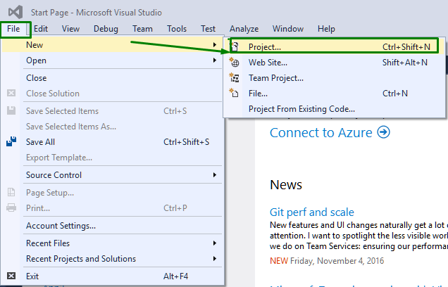Click the New File icon
448x287 pixels.
point(235,94)
